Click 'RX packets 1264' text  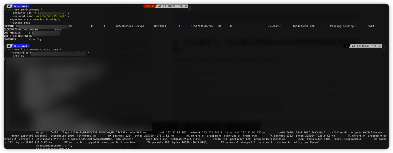point(120,136)
